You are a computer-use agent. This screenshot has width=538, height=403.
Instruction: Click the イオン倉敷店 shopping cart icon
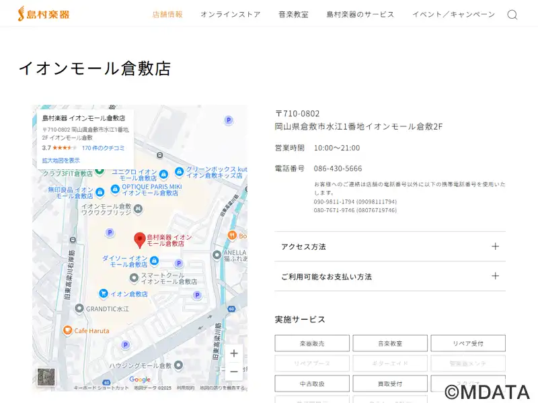(x=104, y=294)
